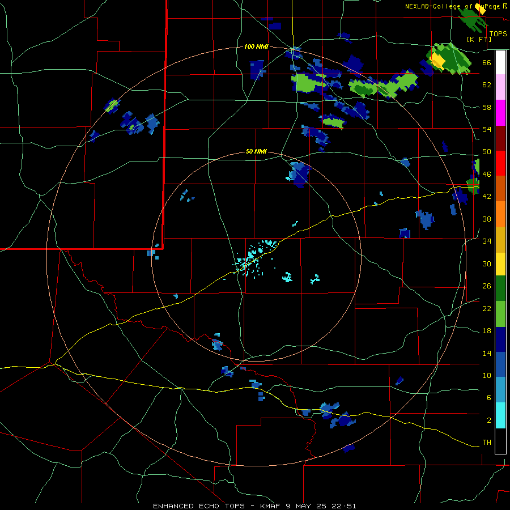The image size is (510, 510).
Task: Click the '54' legend scale label
Action: click(x=487, y=129)
